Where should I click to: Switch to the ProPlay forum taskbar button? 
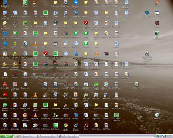click(x=68, y=136)
